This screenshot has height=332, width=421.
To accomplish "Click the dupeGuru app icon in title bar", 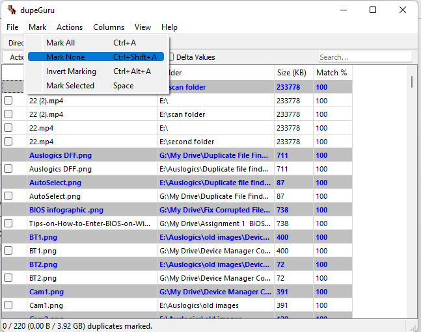I will click(11, 10).
